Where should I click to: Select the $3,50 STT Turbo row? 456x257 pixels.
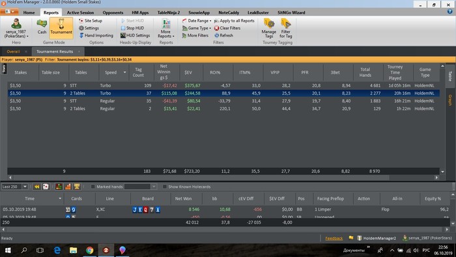pos(223,85)
